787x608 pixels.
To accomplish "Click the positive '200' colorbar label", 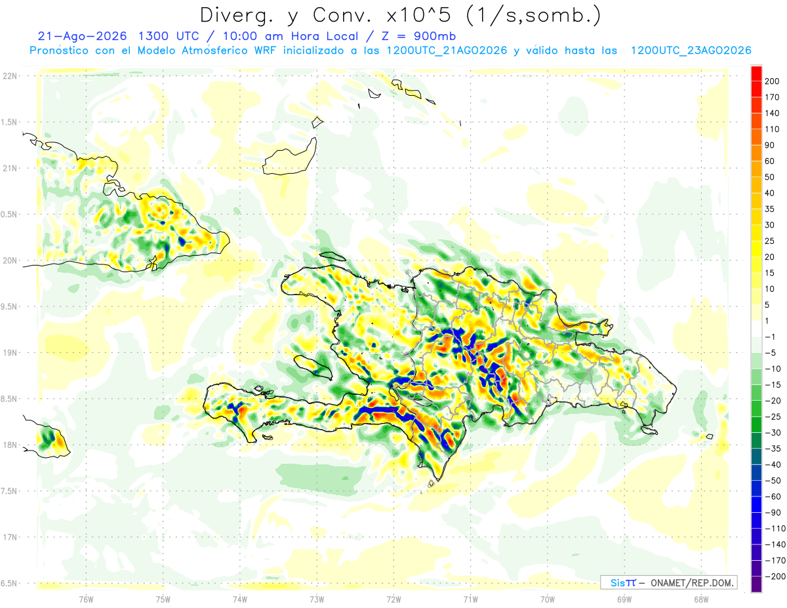I will [x=773, y=81].
